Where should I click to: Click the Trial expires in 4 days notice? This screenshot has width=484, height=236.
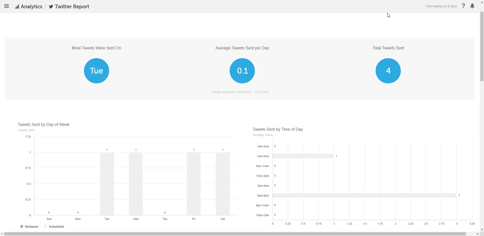click(x=441, y=6)
